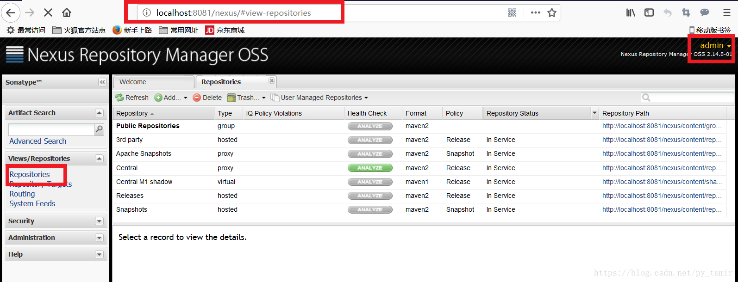This screenshot has width=738, height=282.
Task: Click the Artifact Search magnifier button
Action: point(99,129)
